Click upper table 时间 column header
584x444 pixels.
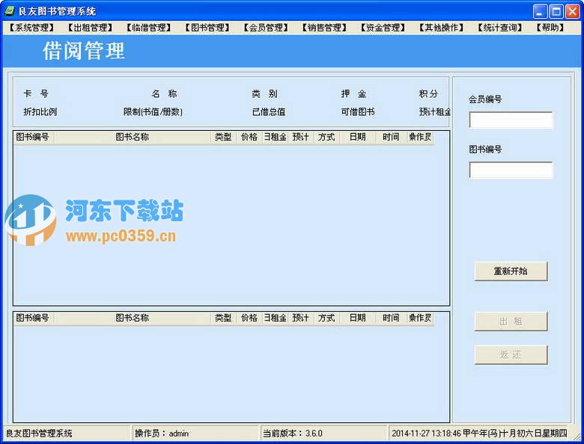click(391, 138)
